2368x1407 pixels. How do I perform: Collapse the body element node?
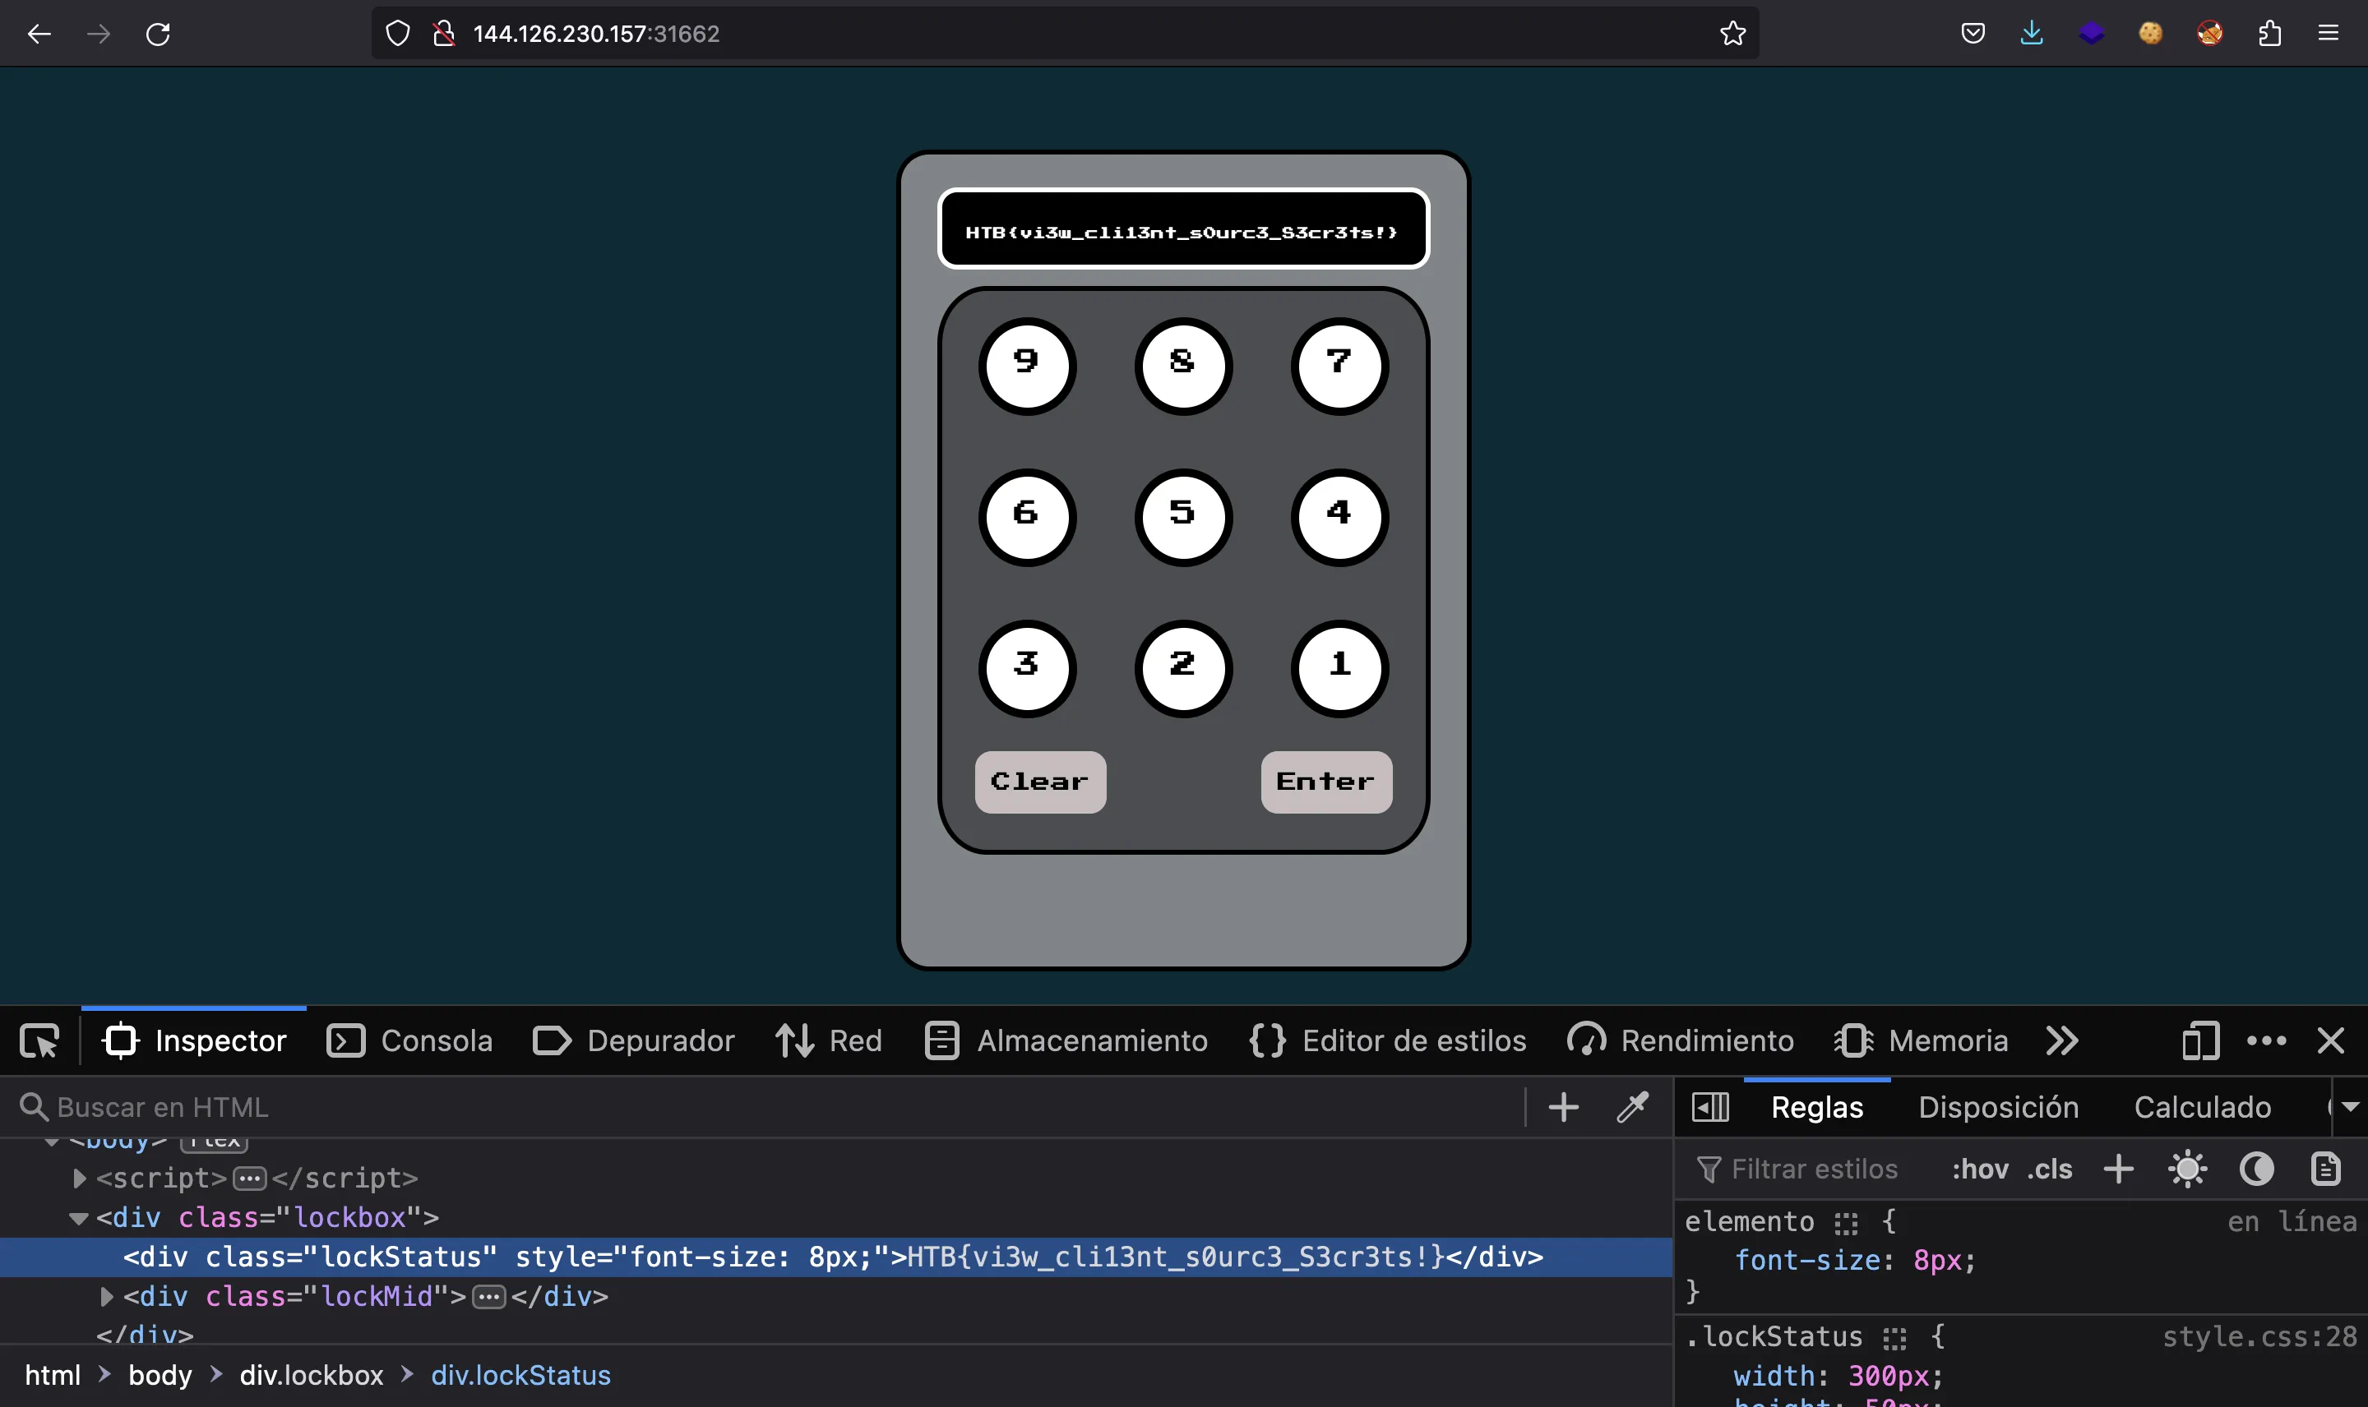(x=52, y=1142)
